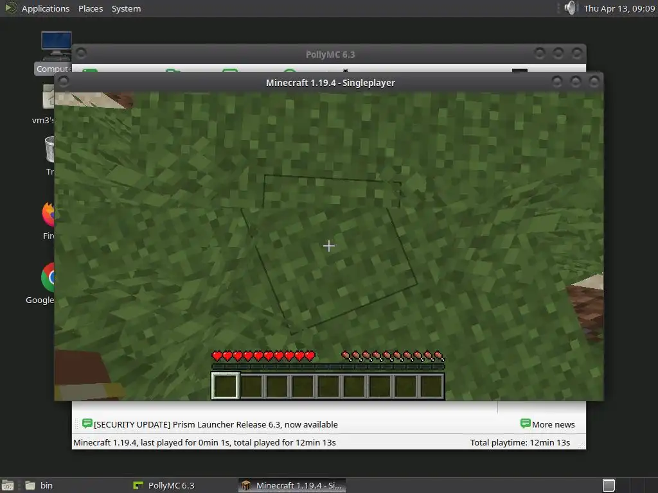Open the window menu button of Minecraft
The image size is (658, 493).
(64, 82)
